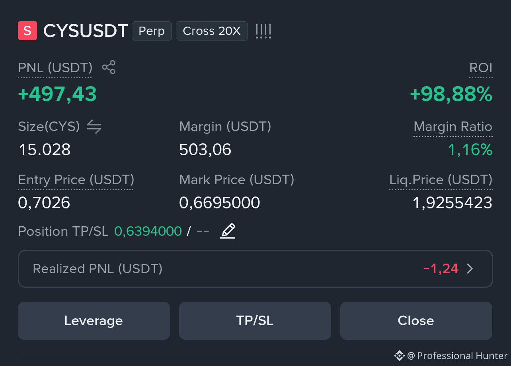The height and width of the screenshot is (366, 511).
Task: Open the Leverage button
Action: coord(94,321)
